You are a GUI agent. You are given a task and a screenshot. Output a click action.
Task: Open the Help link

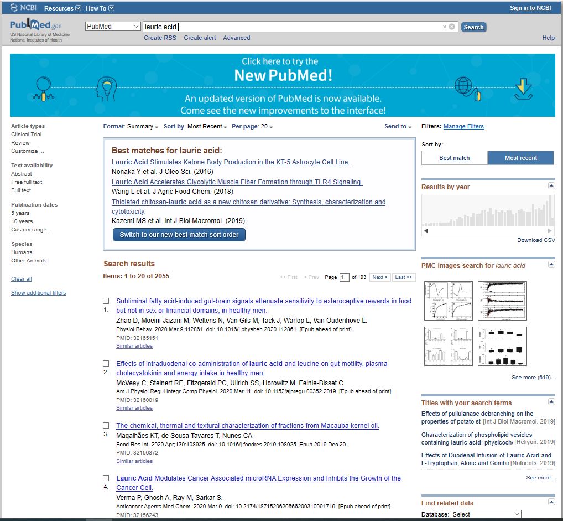[x=548, y=38]
